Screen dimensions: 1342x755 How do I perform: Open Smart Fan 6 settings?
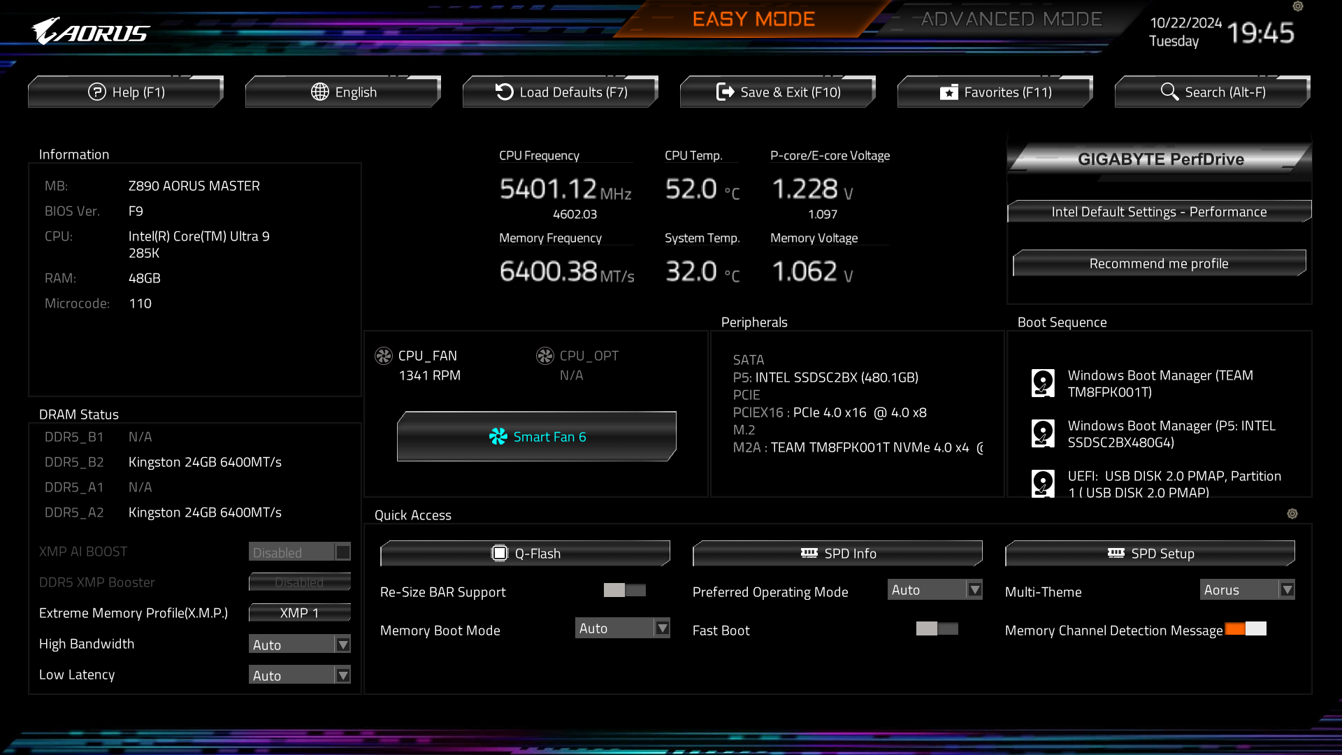pyautogui.click(x=536, y=436)
